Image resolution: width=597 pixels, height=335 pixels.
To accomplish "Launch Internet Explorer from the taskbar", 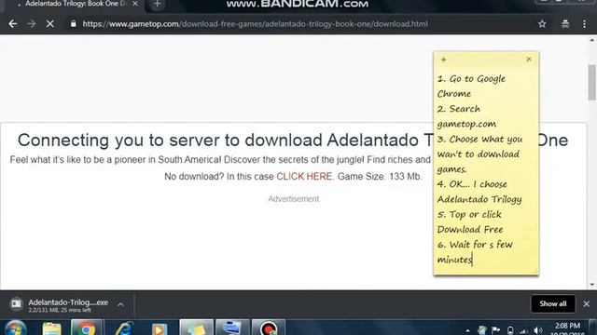I will (x=124, y=328).
